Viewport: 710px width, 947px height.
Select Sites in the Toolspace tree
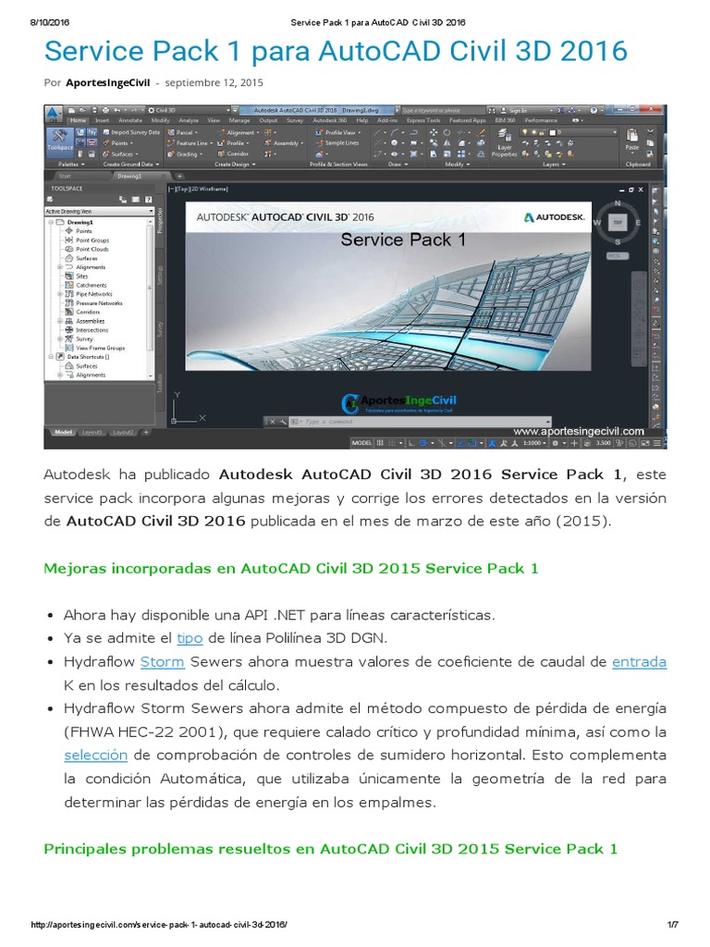point(81,276)
